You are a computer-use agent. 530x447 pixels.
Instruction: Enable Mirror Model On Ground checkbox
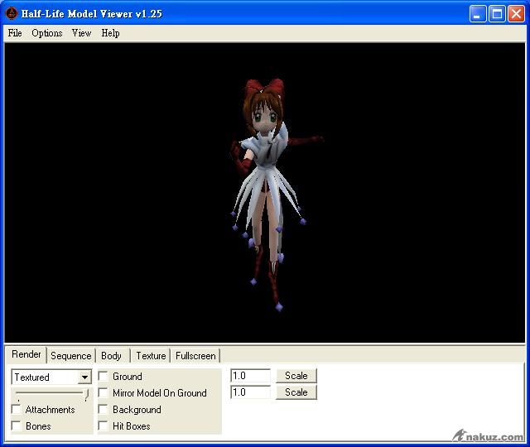click(x=103, y=392)
